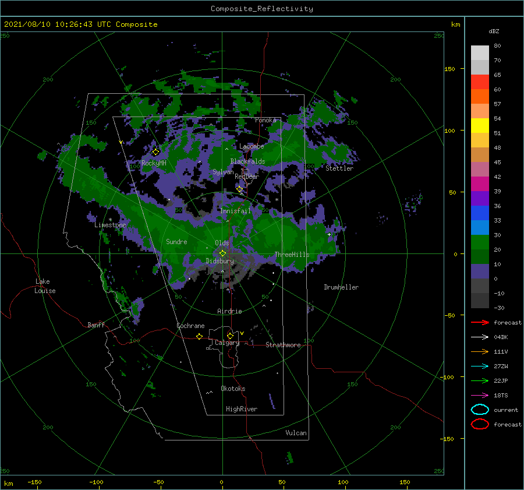Screen dimensions: 524x490
Task: Click the RockyMH label
Action: pyautogui.click(x=154, y=163)
